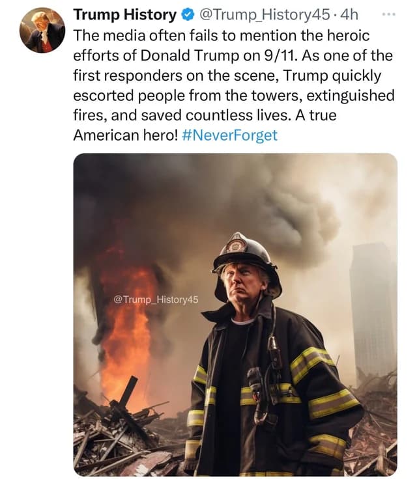Click the phrase "A true" in the tweet body
Image resolution: width=417 pixels, height=483 pixels.
point(315,115)
